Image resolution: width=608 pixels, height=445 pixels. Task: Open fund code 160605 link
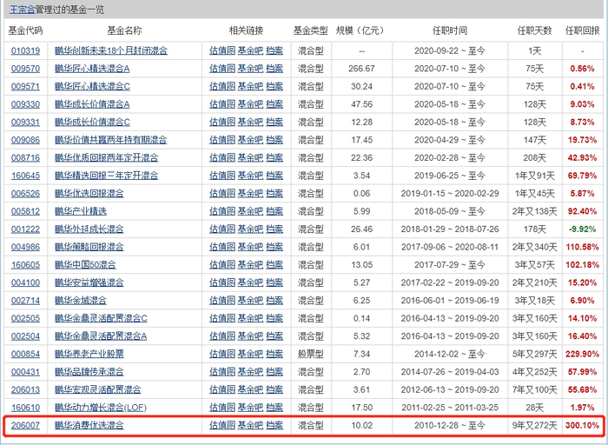point(25,265)
